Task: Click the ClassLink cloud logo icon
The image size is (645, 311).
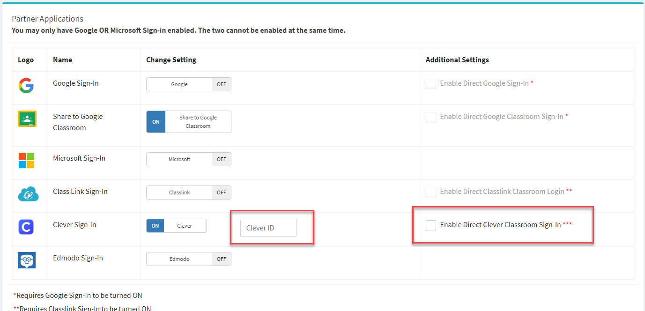Action: 28,194
